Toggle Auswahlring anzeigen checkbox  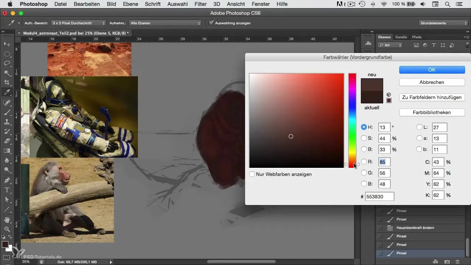[x=211, y=23]
